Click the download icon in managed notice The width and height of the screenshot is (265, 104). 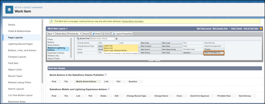click(x=52, y=21)
